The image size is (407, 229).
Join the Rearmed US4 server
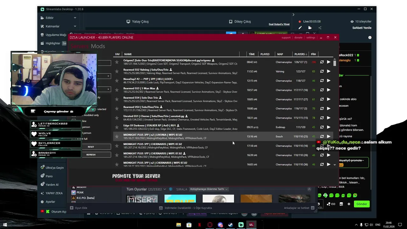329,108
